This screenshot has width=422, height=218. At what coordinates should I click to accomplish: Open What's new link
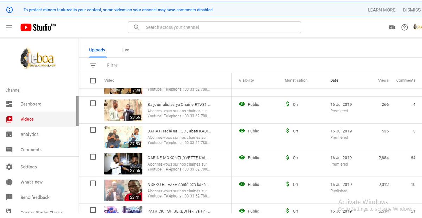(x=31, y=182)
